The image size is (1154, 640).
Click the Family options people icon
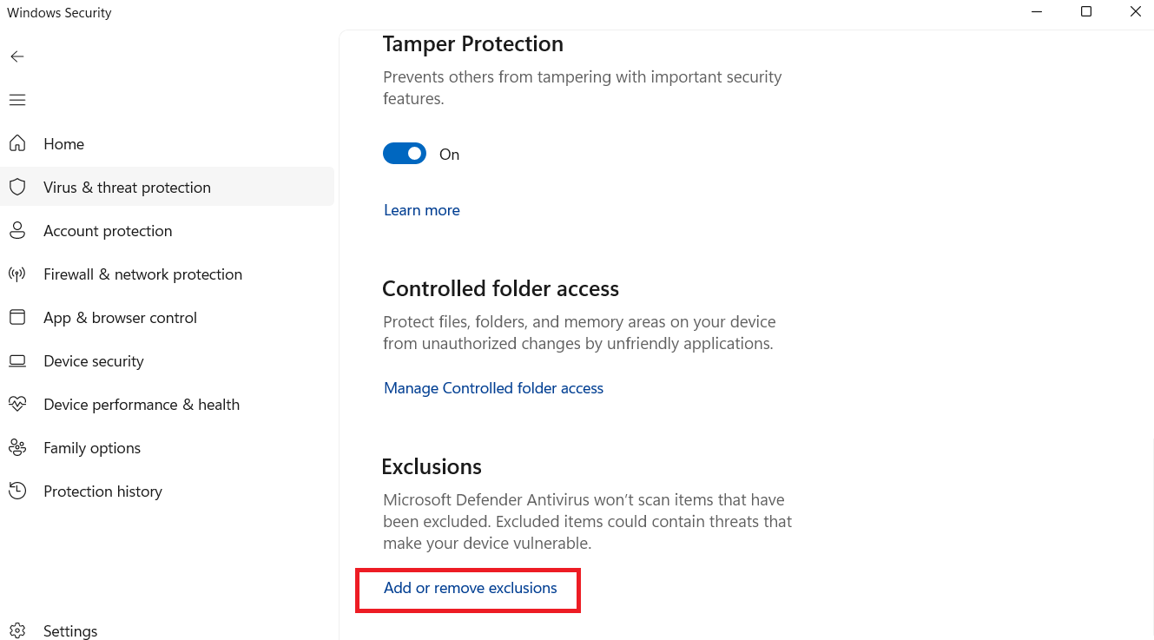pyautogui.click(x=17, y=448)
